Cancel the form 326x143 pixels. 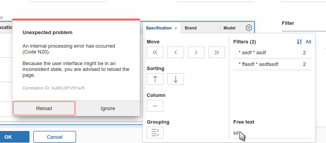[55, 137]
